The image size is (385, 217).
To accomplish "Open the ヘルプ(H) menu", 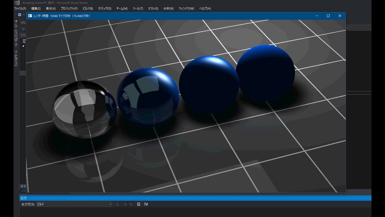I will [x=205, y=8].
